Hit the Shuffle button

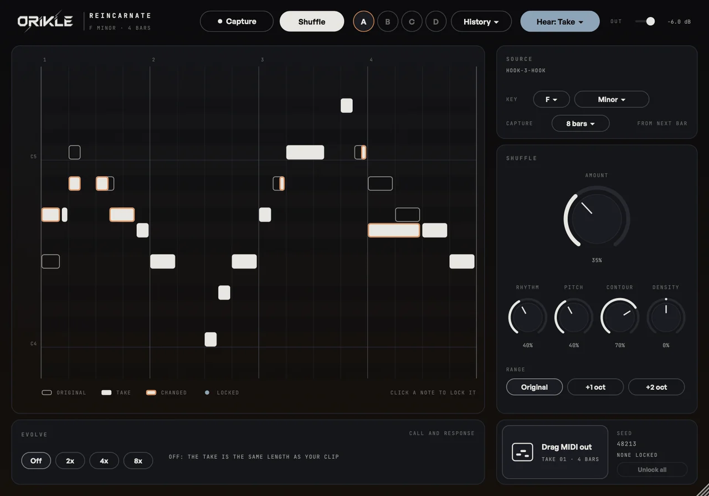(x=312, y=22)
